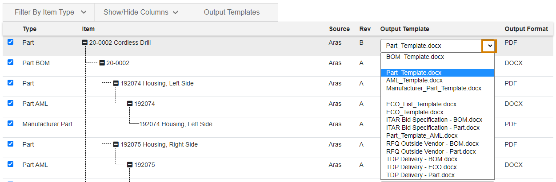This screenshot has height=182, width=556.
Task: Open the Output Templates button
Action: pyautogui.click(x=232, y=12)
